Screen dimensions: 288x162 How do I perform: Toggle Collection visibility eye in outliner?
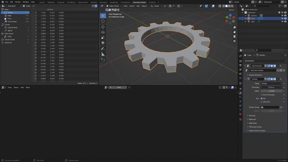point(282,13)
